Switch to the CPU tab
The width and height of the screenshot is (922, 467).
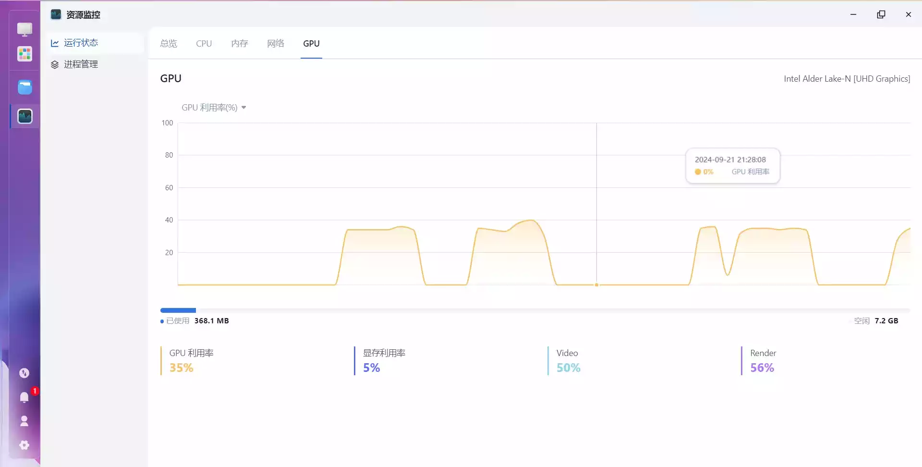204,44
